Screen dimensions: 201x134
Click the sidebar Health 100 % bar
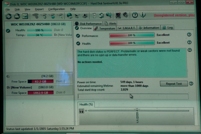[x=39, y=30]
